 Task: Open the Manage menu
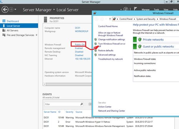146,9
